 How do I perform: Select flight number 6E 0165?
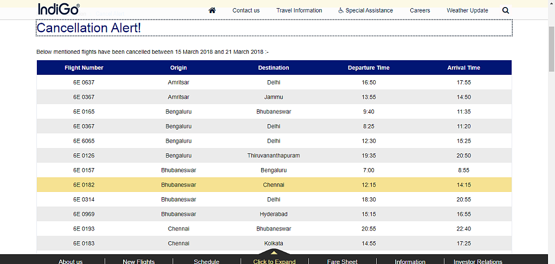click(x=84, y=112)
